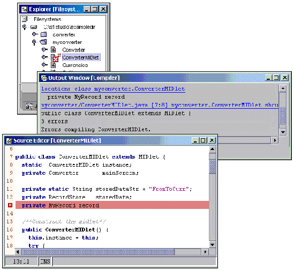Click Output Window horizontal scroll right arrow
294x270 pixels.
275,140
